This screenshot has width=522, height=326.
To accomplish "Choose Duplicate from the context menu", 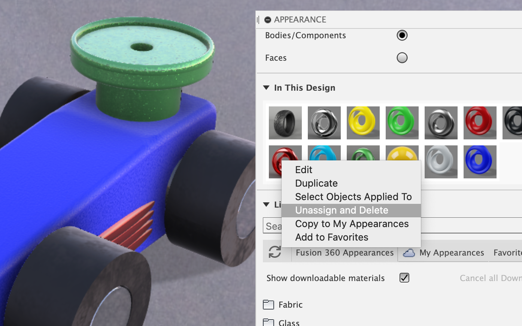I will click(351, 183).
